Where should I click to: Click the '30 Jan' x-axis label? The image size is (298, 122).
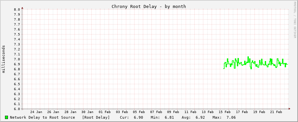point(87,112)
